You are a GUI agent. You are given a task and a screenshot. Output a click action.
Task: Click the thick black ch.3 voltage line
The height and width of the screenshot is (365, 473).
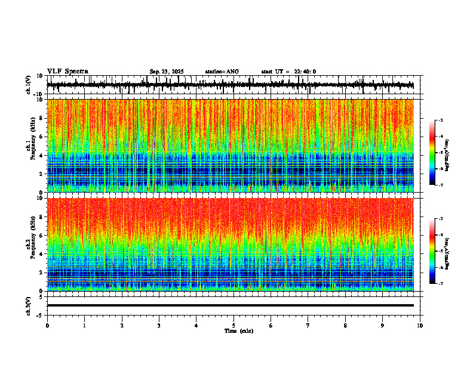pyautogui.click(x=231, y=305)
